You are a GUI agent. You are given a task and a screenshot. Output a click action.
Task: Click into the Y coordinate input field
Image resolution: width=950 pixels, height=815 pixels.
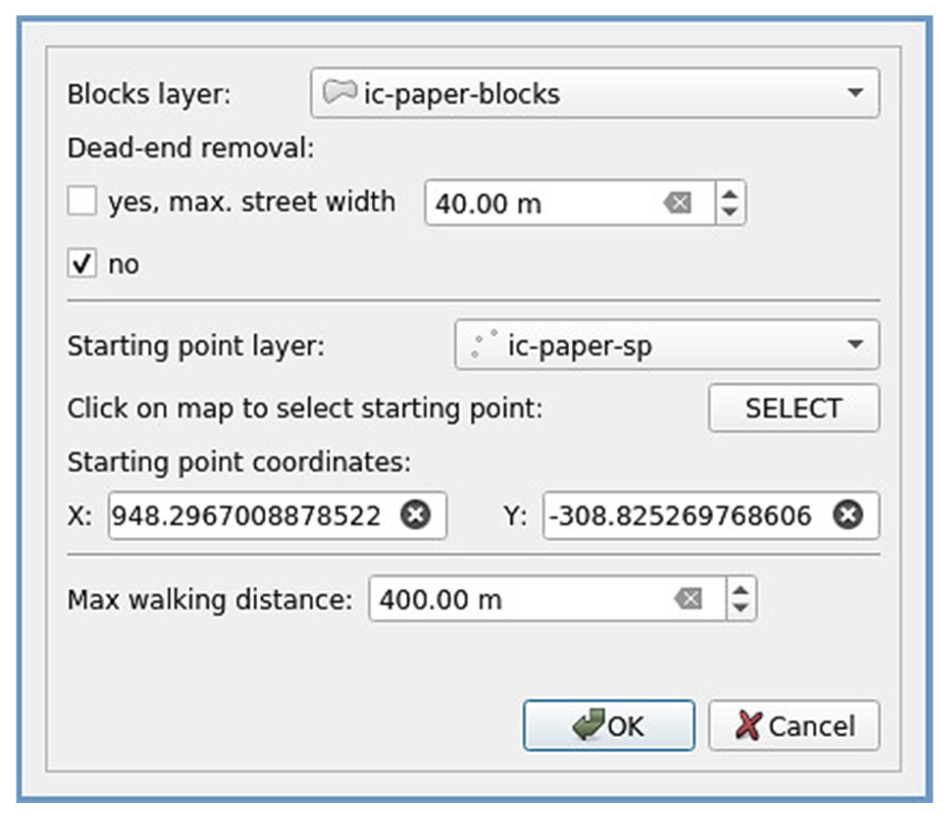(x=681, y=516)
